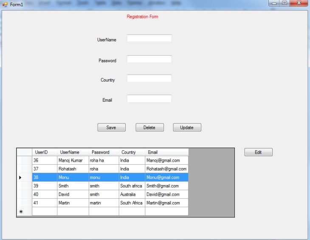310x240 pixels.
Task: Click row selector arrow for Monu row
Action: (x=25, y=177)
